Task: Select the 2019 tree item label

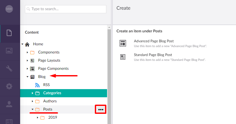Action: click(x=53, y=117)
